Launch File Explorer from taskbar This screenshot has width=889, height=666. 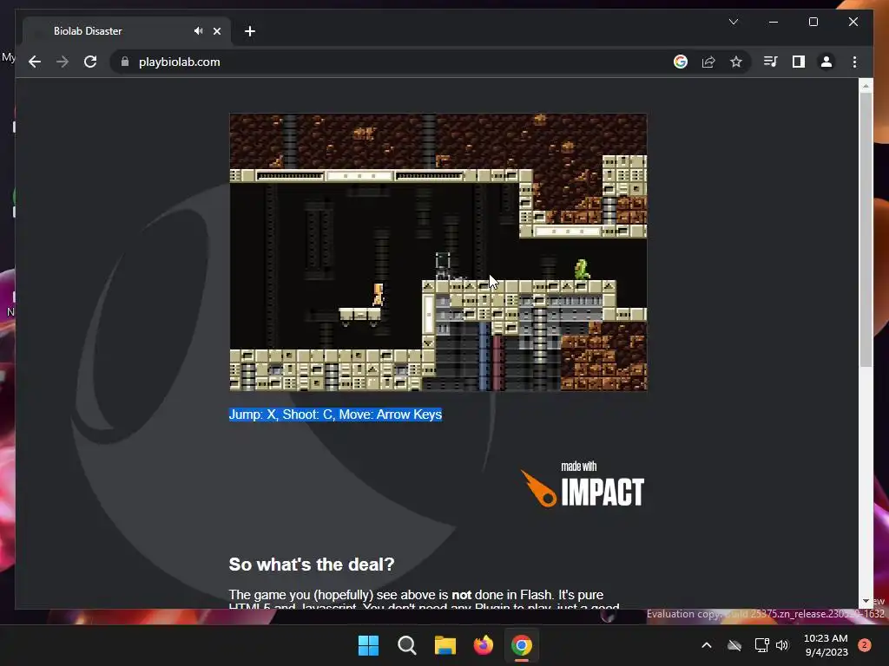(x=445, y=645)
